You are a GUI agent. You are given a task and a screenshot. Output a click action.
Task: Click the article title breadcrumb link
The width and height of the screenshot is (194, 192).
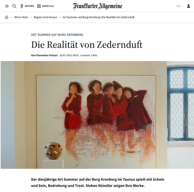pos(99,17)
